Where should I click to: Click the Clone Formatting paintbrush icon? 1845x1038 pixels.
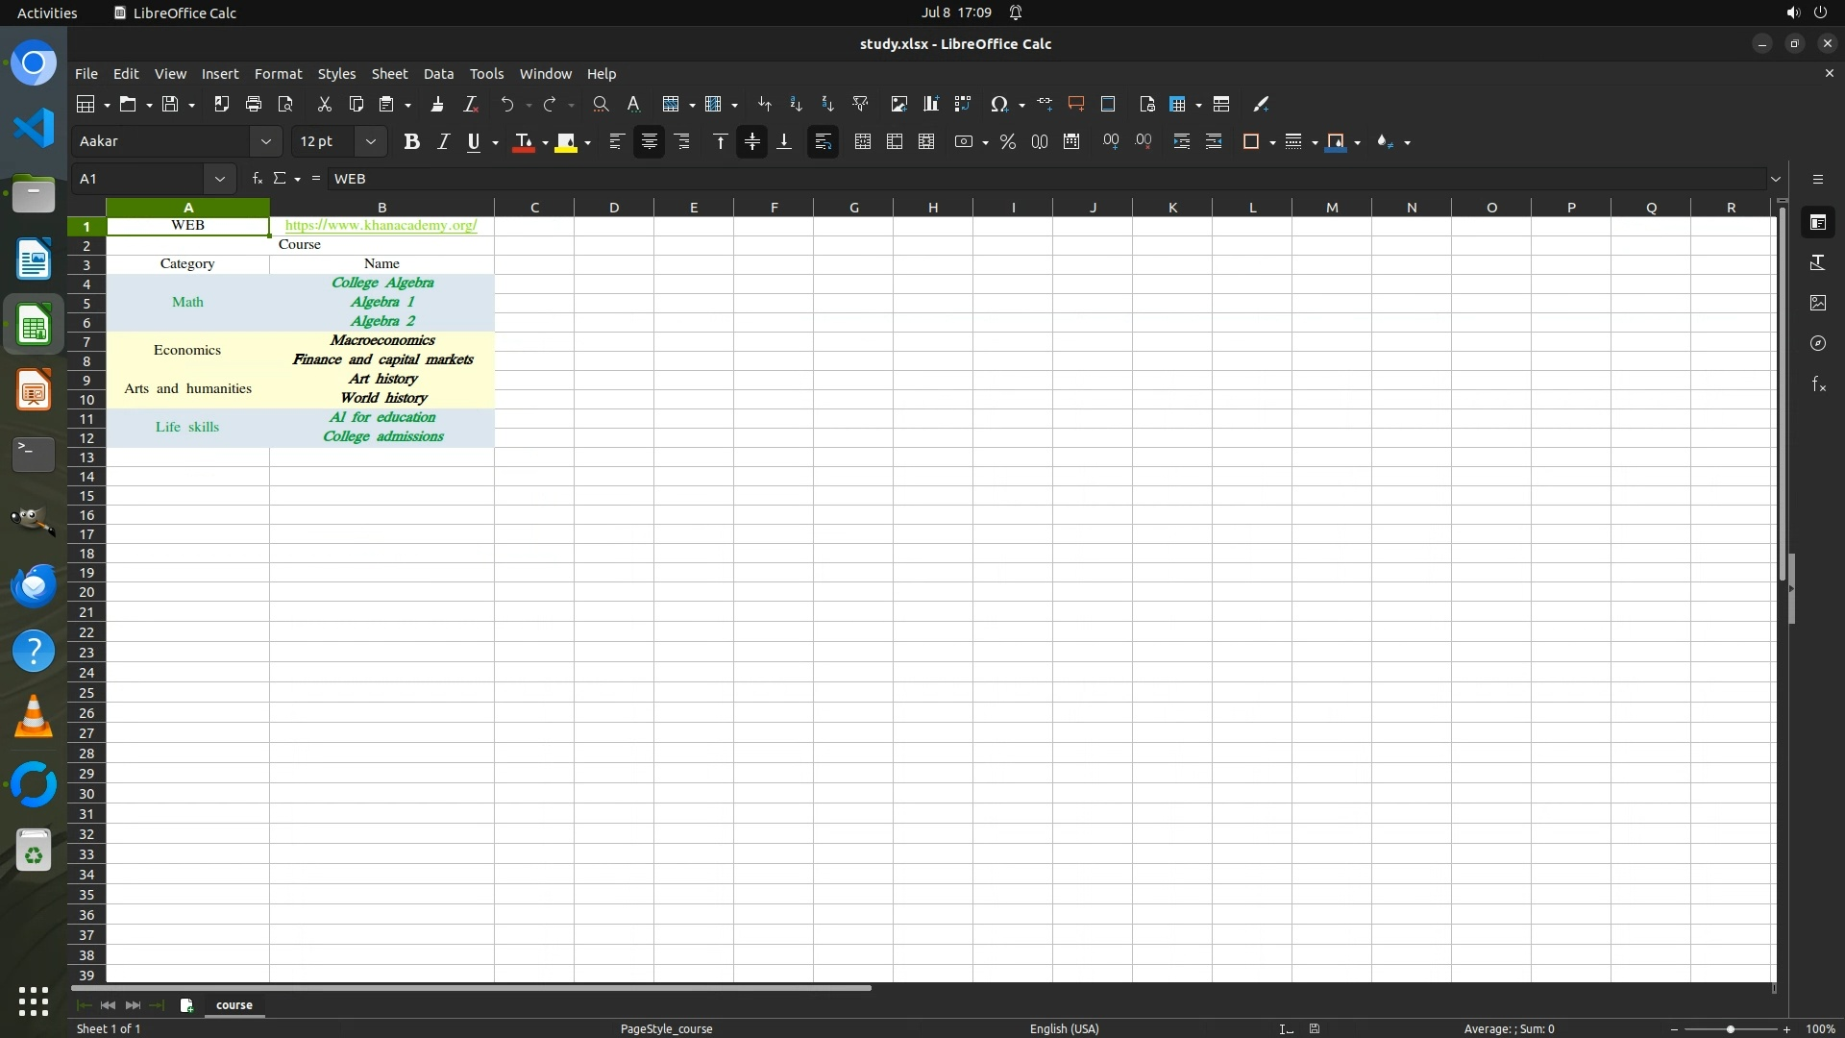(437, 104)
